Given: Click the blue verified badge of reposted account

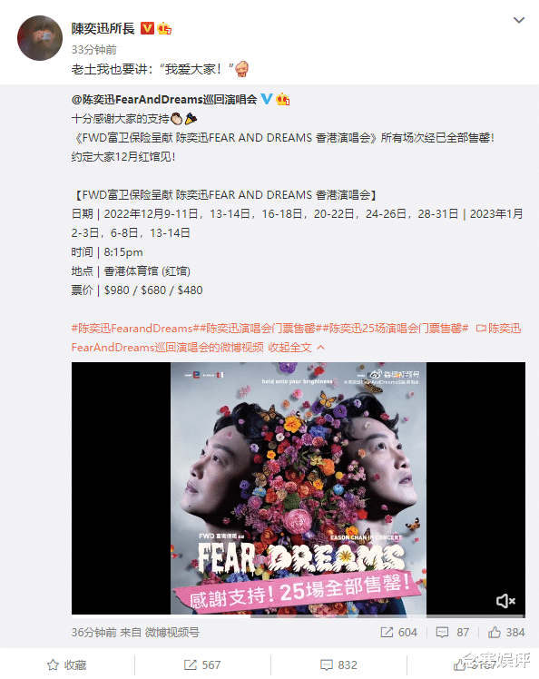Looking at the screenshot, I should click(x=267, y=99).
